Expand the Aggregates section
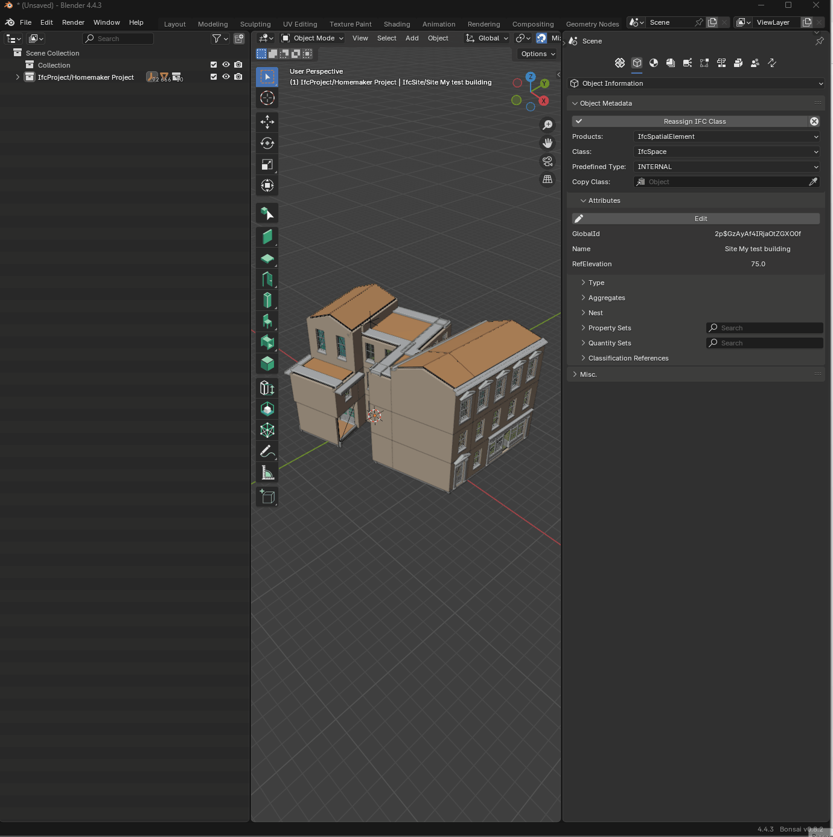 (606, 298)
